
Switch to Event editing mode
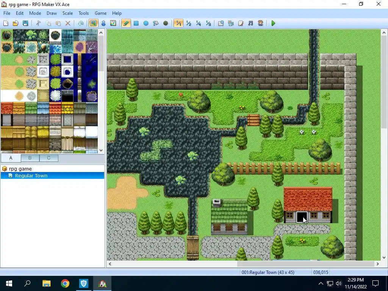(x=103, y=23)
